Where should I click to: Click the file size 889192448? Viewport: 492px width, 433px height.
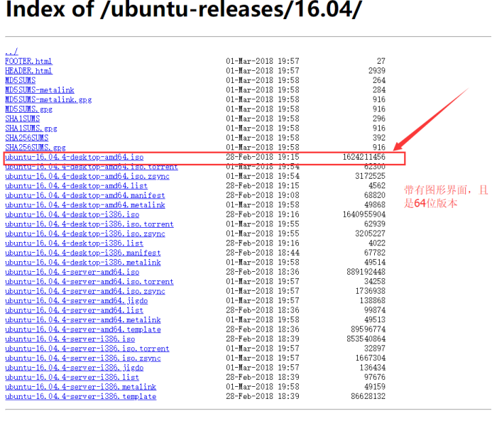(x=366, y=272)
